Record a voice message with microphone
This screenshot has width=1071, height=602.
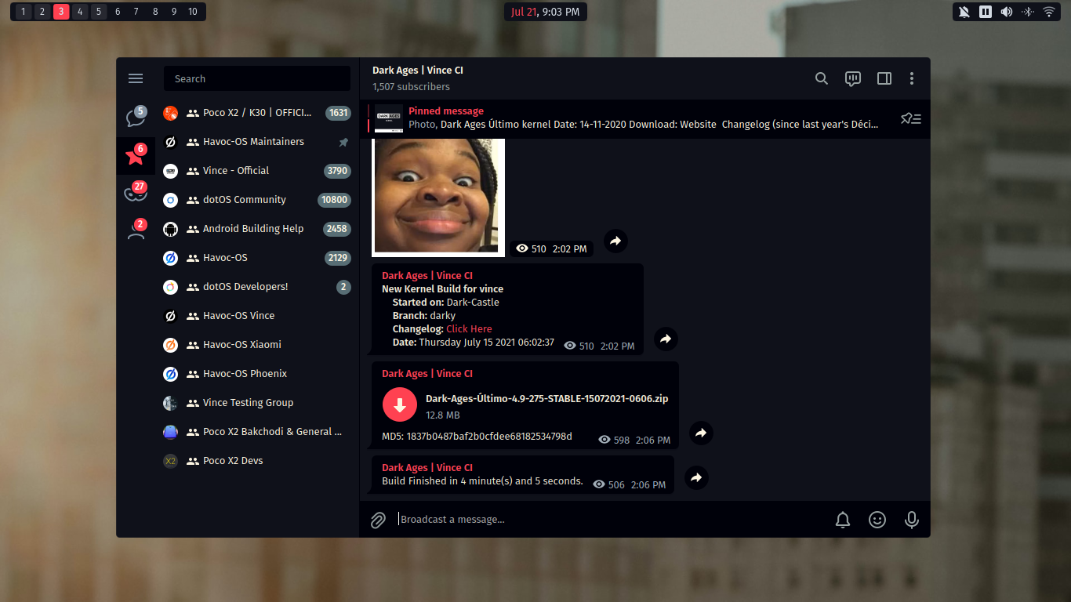(x=912, y=520)
